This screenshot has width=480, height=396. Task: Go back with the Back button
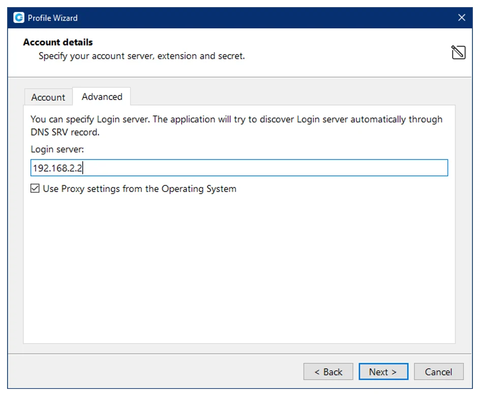click(x=328, y=372)
